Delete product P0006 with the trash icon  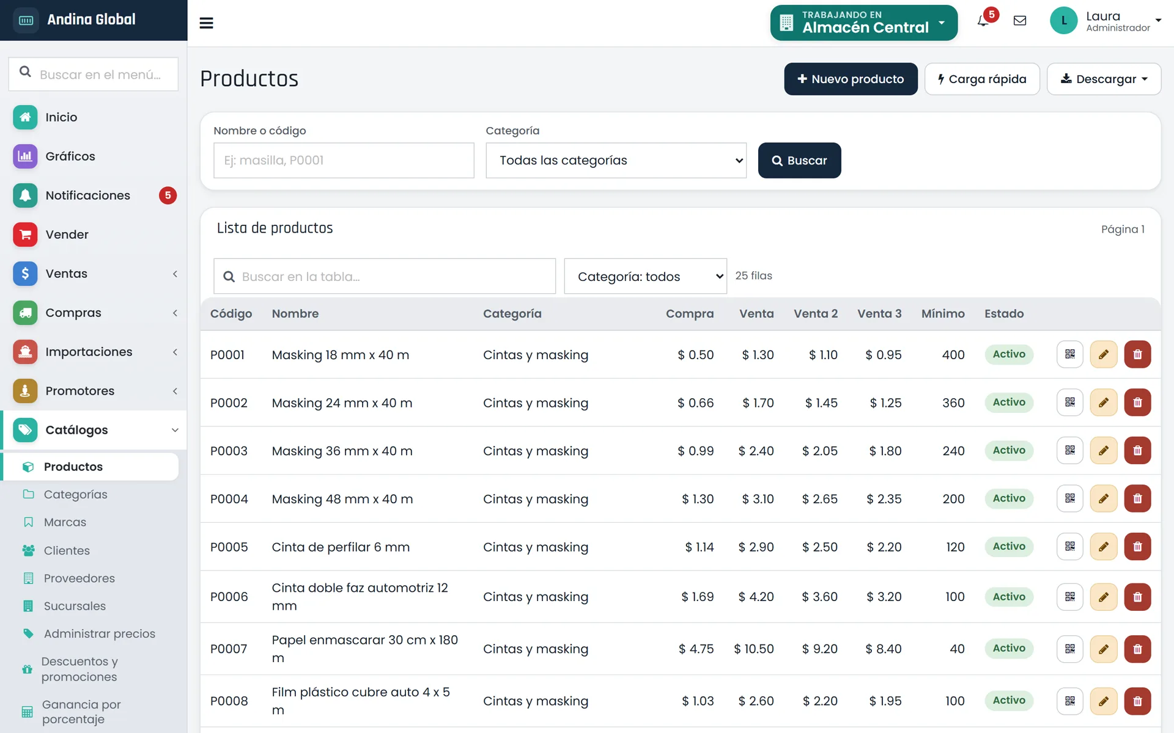tap(1137, 597)
